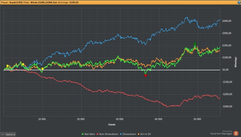Click the red Non Showdown color swatch
Image resolution: width=241 pixels, height=137 pixels.
[97, 134]
